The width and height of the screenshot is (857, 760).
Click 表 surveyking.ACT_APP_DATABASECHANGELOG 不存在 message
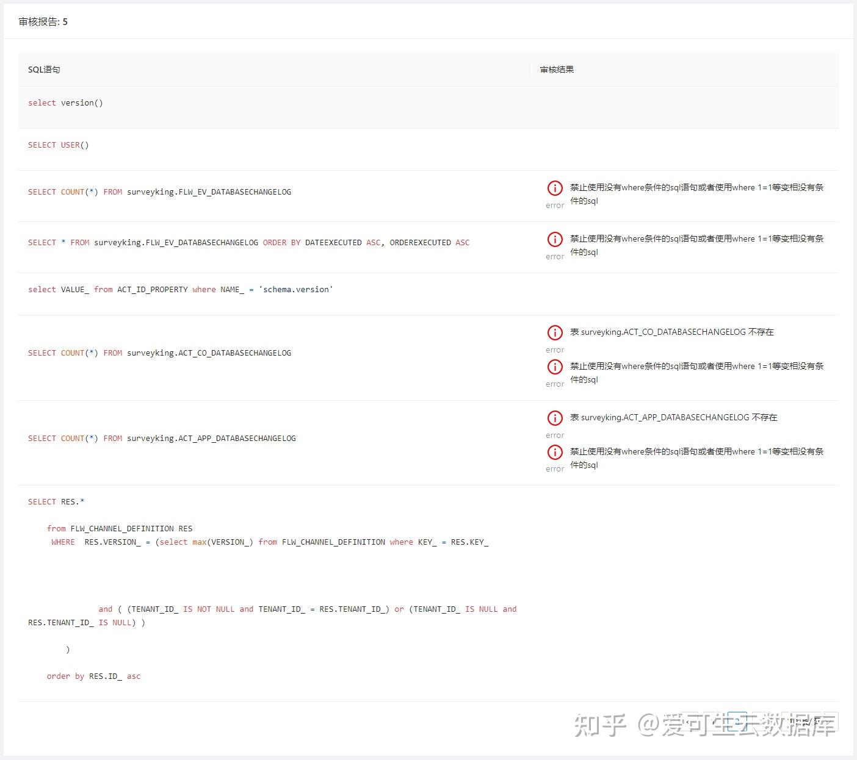click(x=674, y=418)
